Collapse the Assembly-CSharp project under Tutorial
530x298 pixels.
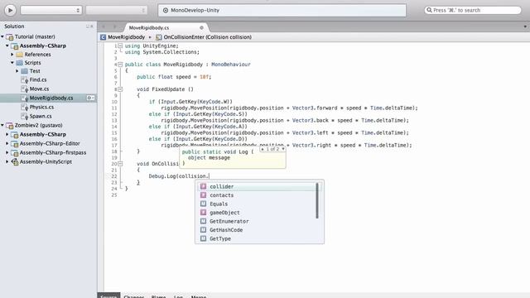tap(7, 46)
